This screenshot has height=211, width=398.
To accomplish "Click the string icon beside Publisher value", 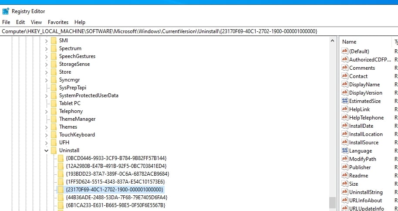I will click(x=345, y=167).
